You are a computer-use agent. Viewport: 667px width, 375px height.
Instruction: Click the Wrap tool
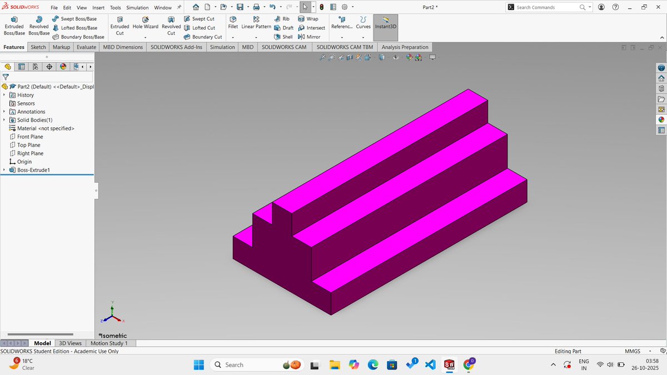tap(308, 19)
